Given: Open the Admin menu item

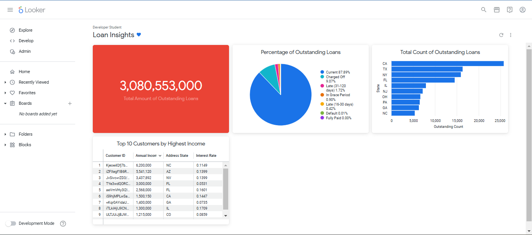Looking at the screenshot, I should (x=24, y=51).
